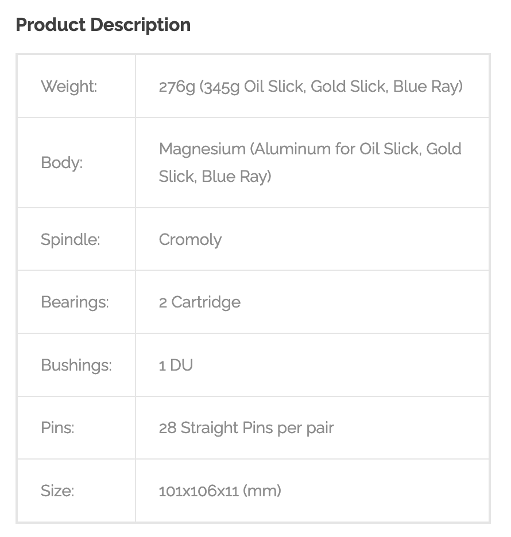Screen dimensions: 511x537
Task: Select the 2 Cartridge value
Action: pos(199,302)
